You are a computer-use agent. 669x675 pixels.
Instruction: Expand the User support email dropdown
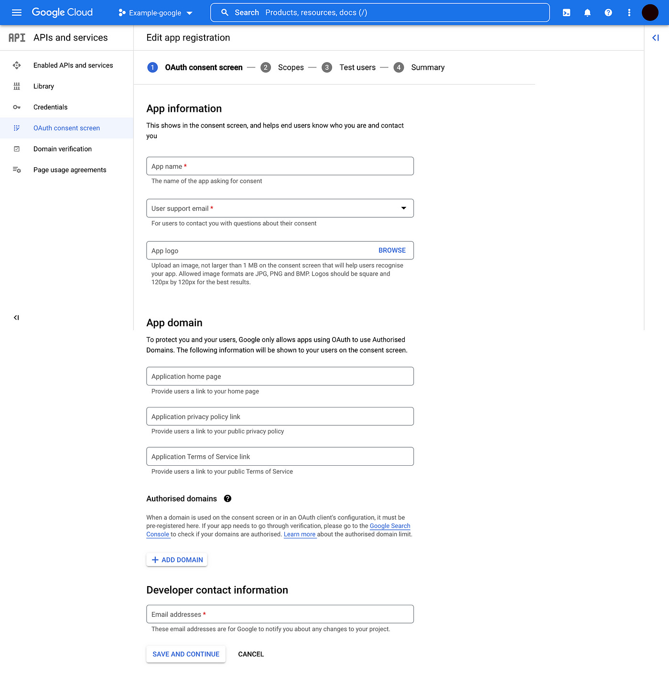point(404,208)
